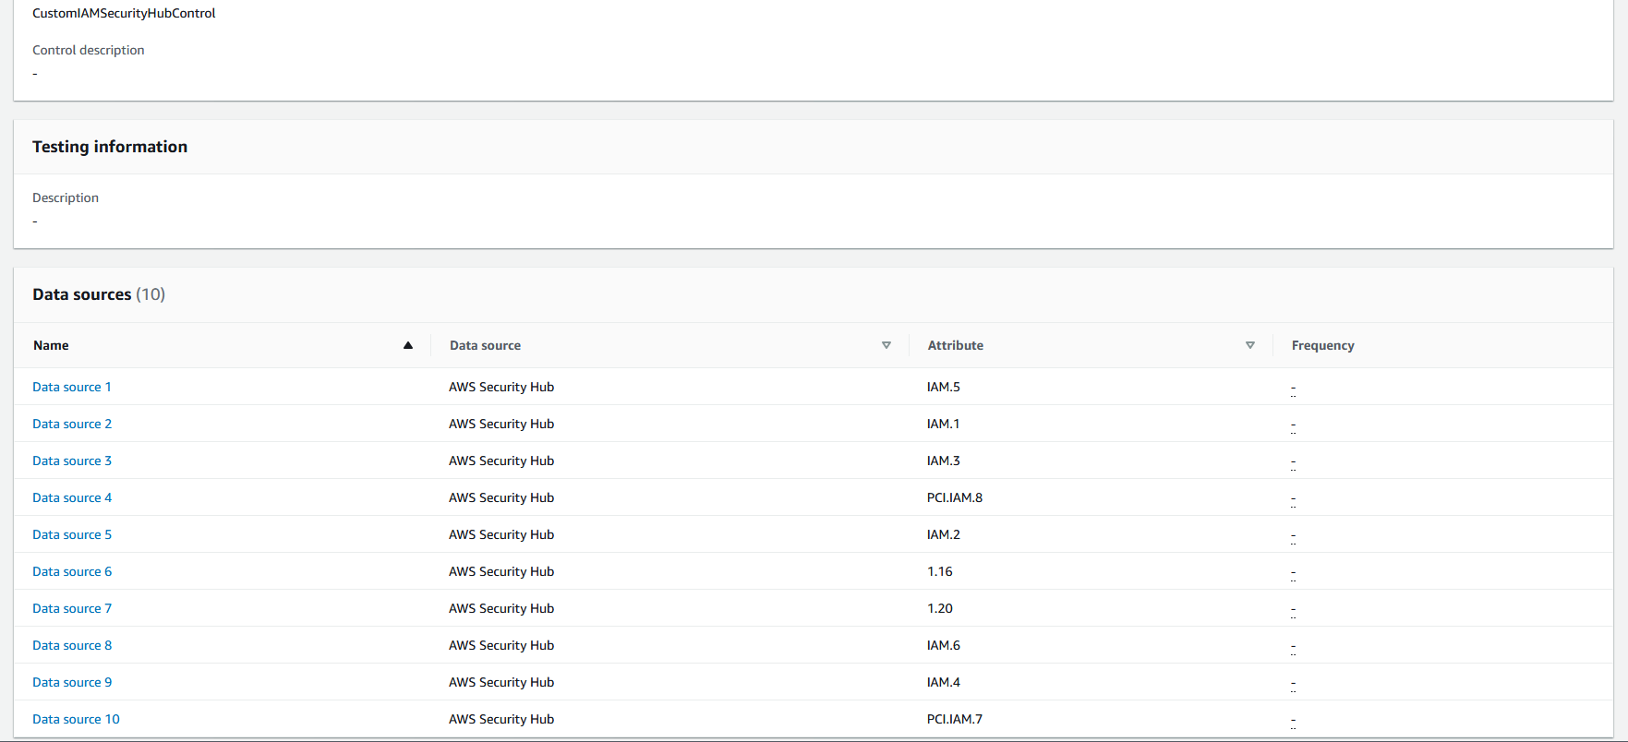1628x742 pixels.
Task: Click the Testing information heading
Action: click(110, 147)
